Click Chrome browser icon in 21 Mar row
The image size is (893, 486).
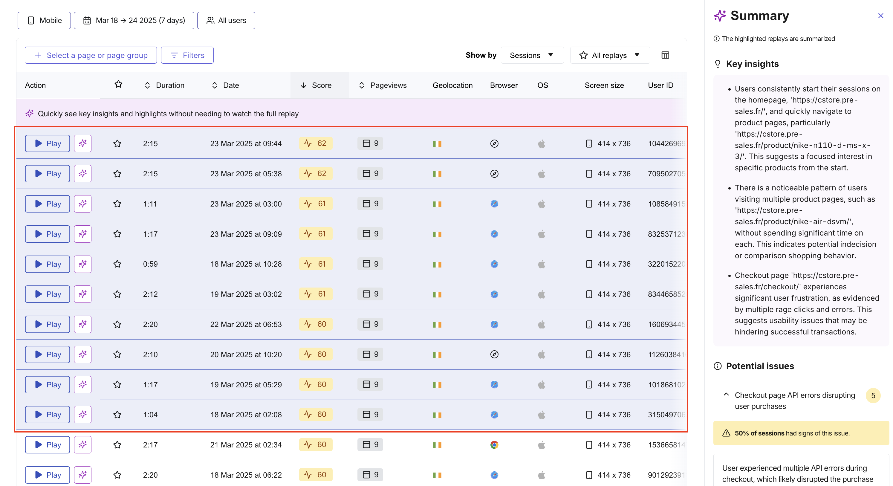494,445
